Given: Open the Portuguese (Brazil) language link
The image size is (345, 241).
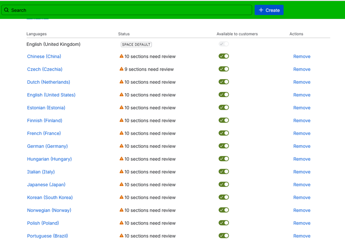Looking at the screenshot, I should click(x=47, y=236).
